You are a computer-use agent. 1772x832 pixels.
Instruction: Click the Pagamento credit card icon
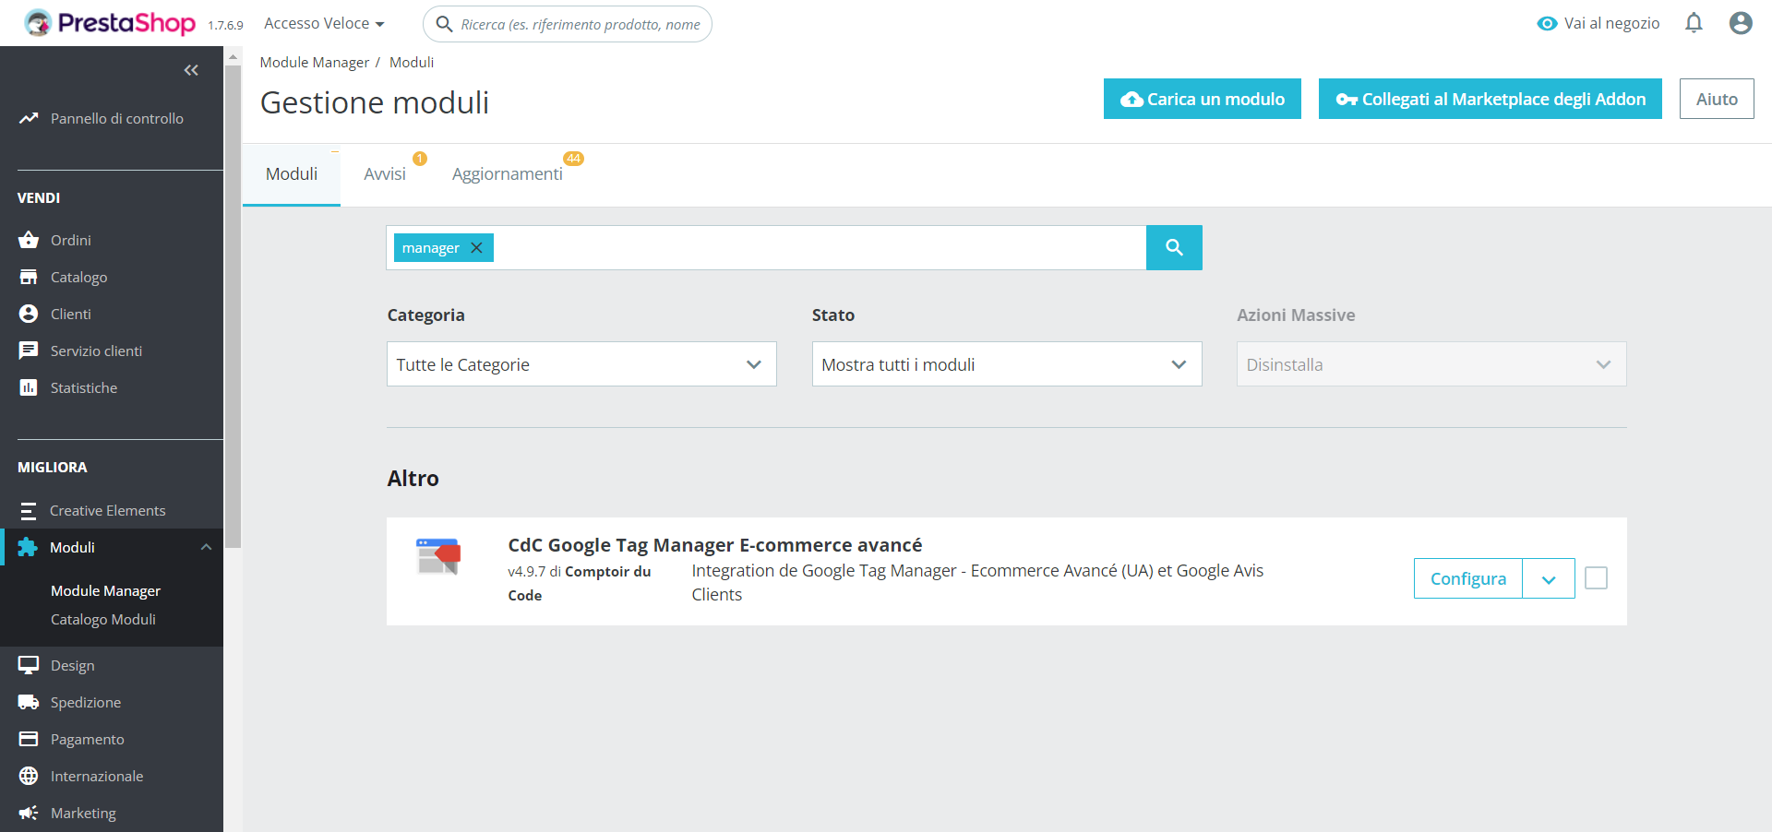(29, 739)
